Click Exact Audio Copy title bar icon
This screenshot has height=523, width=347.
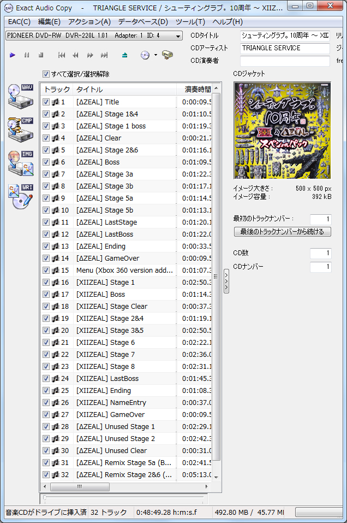8,8
